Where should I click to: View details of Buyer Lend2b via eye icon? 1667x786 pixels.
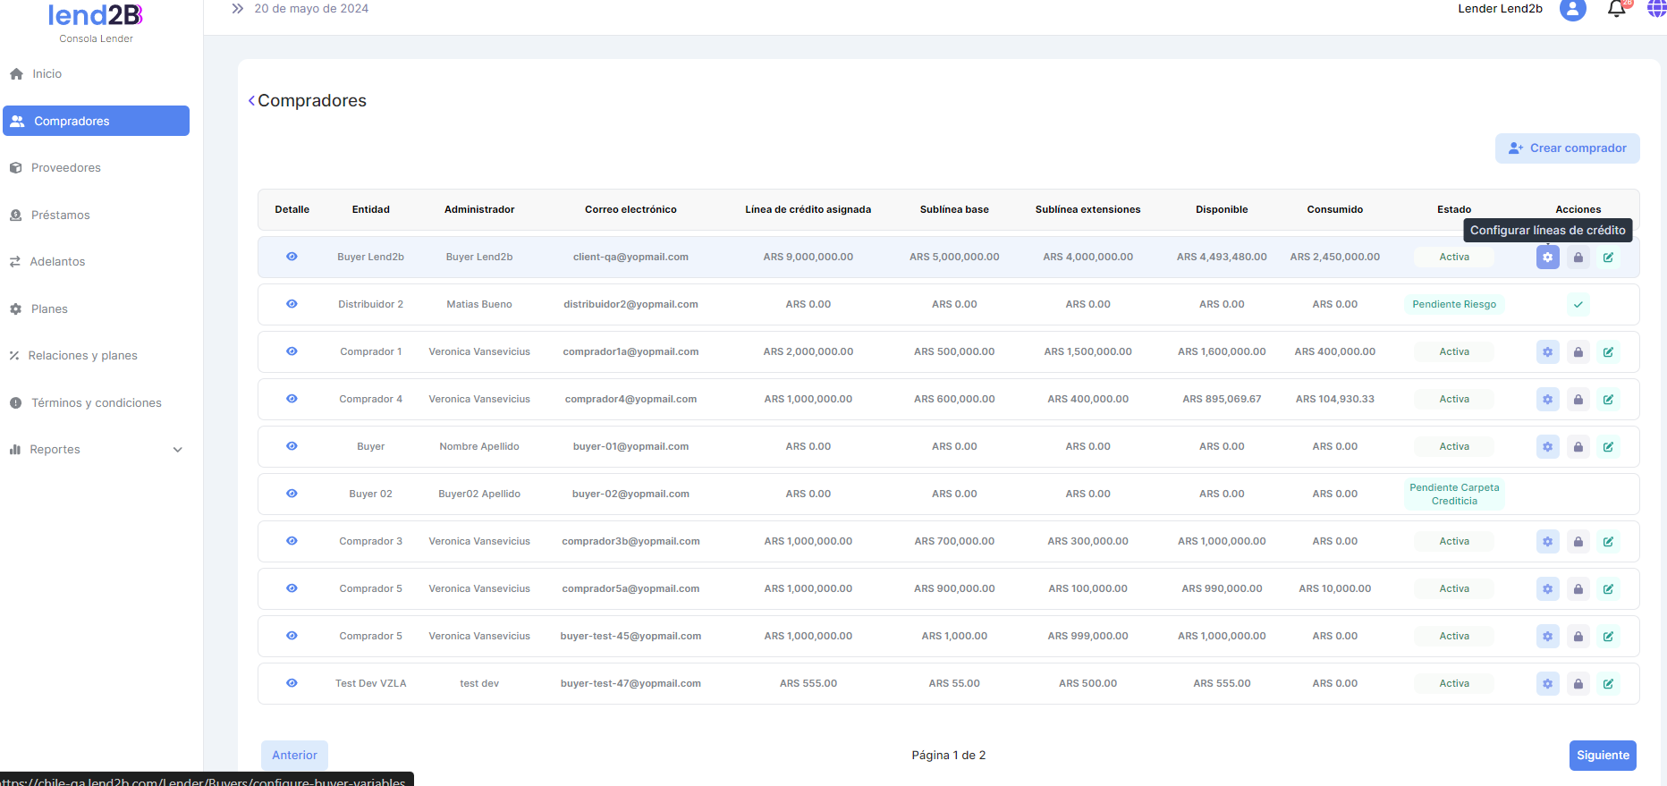pos(292,257)
